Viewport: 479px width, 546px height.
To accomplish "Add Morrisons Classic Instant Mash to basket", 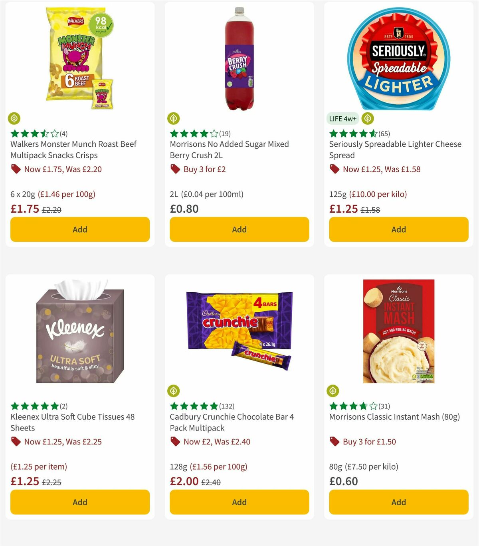I will coord(398,502).
